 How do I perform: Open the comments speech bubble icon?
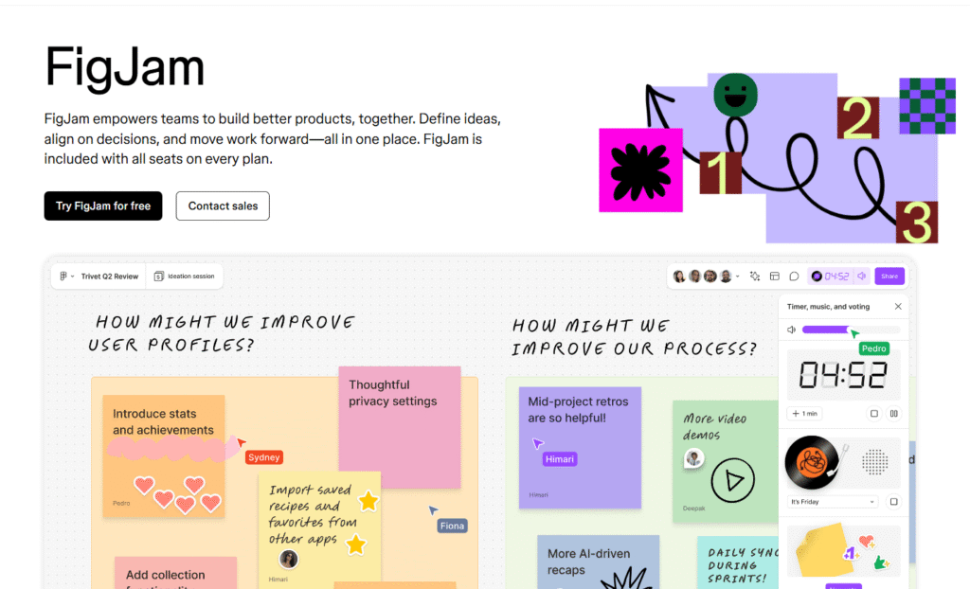click(794, 277)
